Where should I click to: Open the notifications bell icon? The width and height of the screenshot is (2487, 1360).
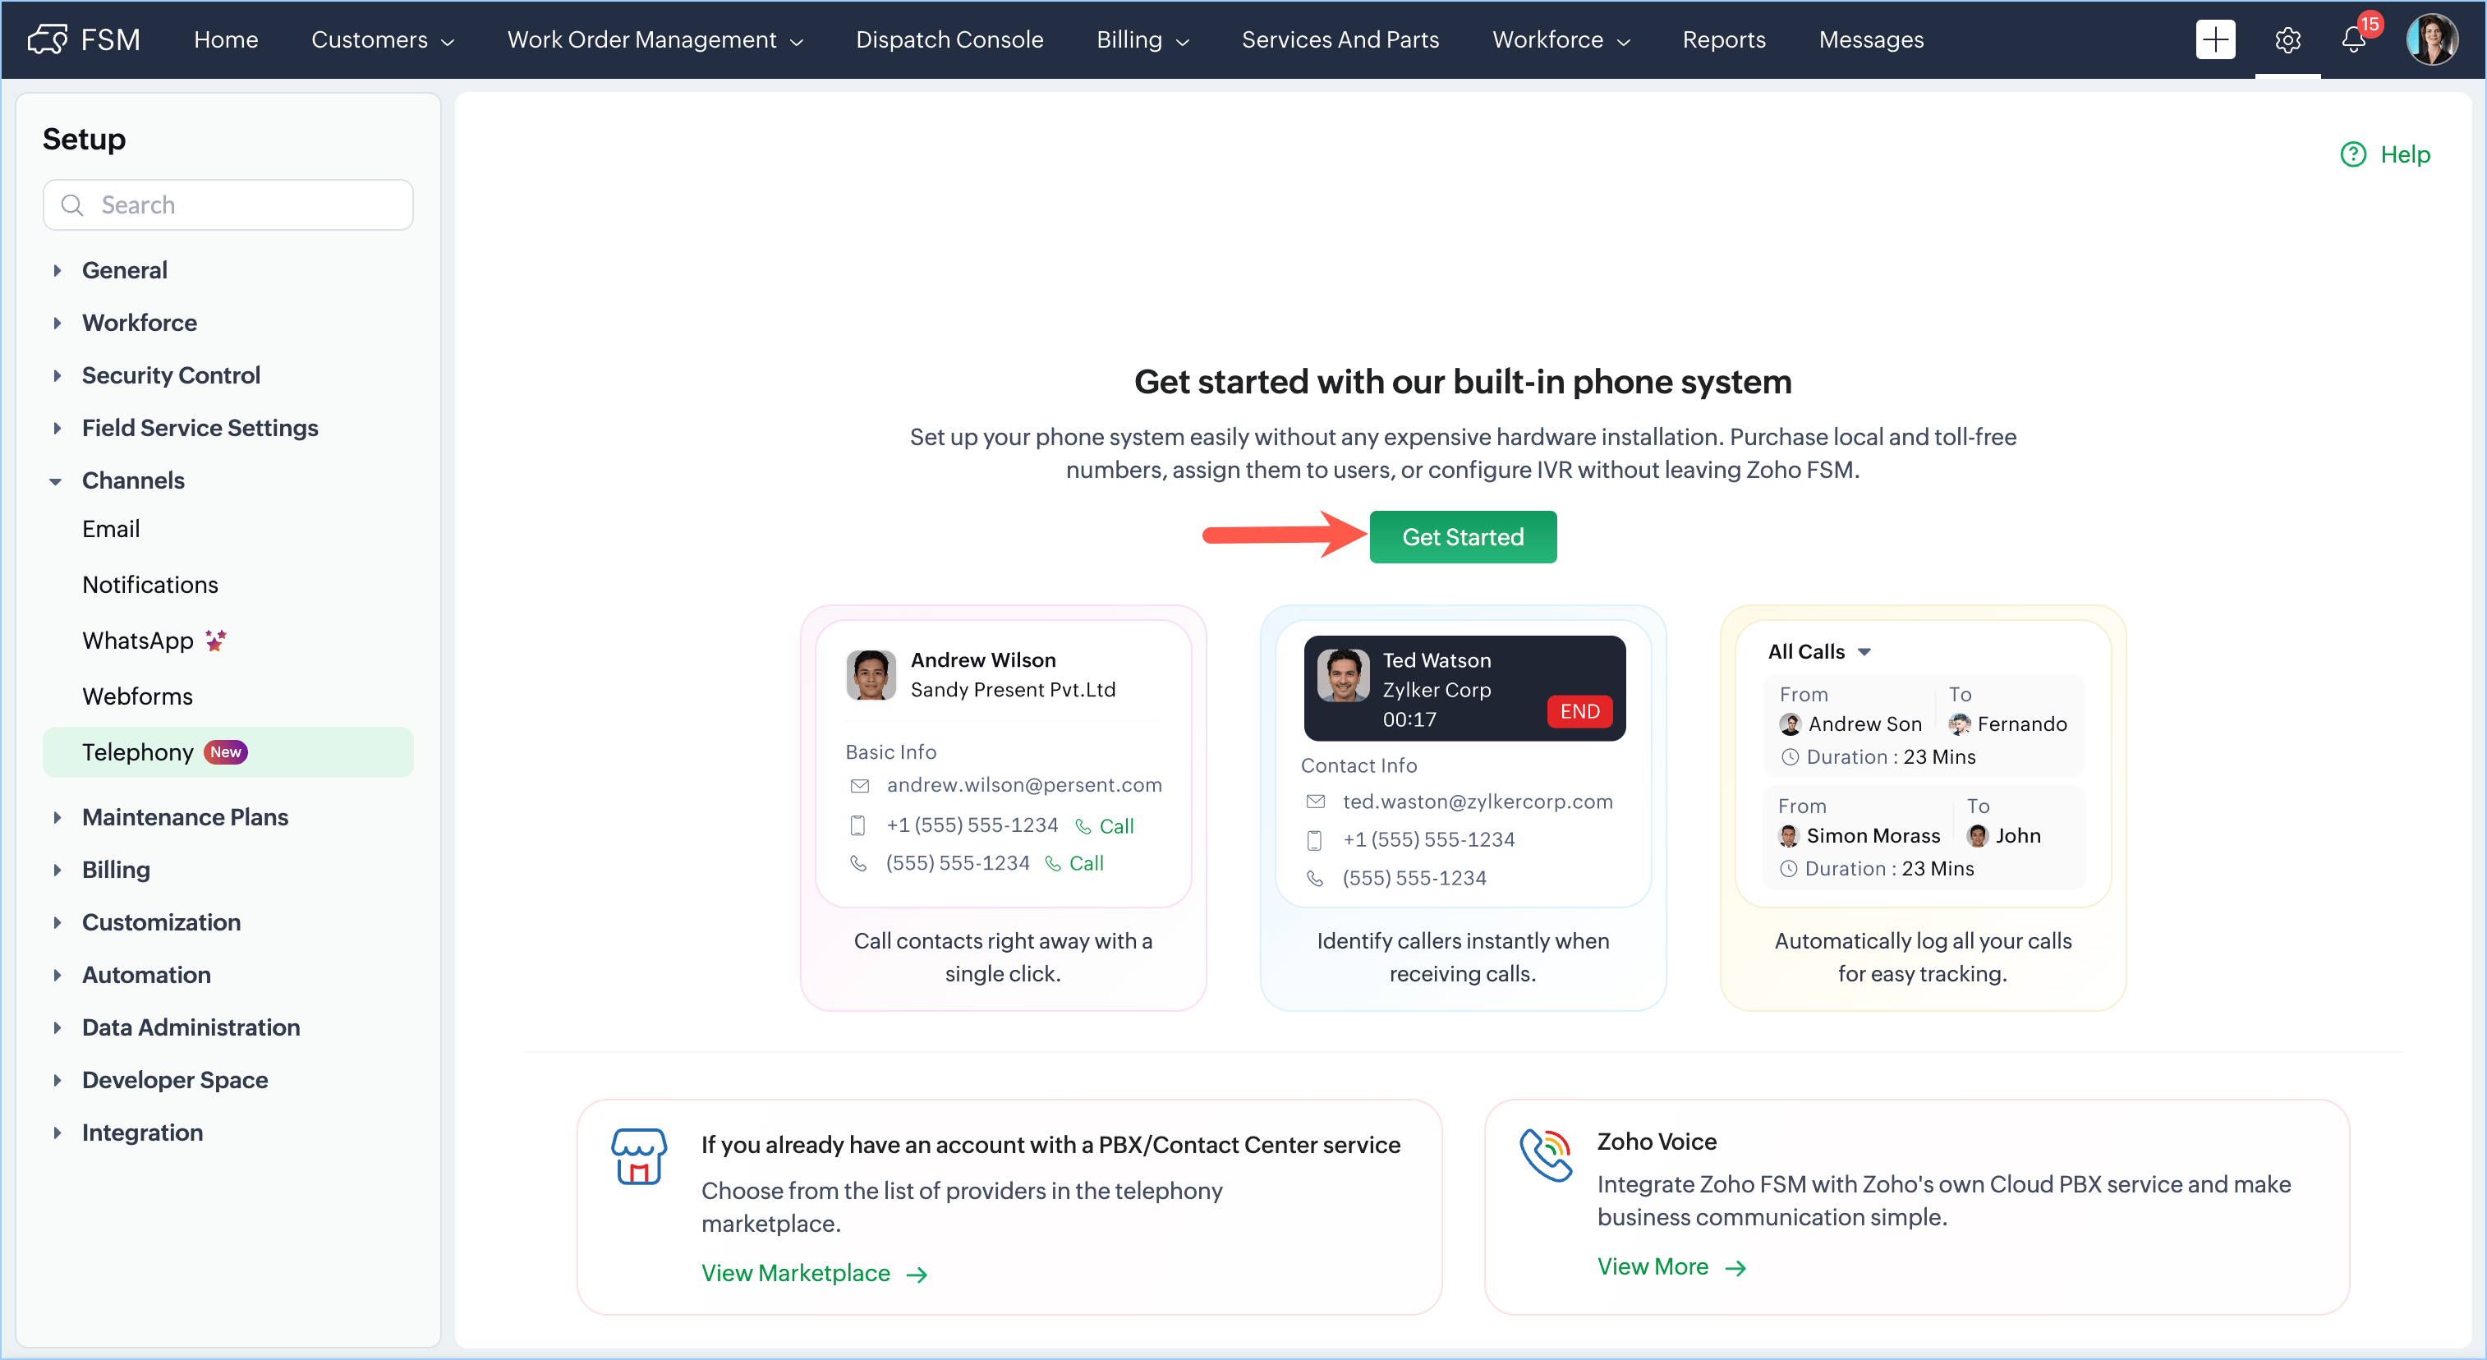[2353, 39]
